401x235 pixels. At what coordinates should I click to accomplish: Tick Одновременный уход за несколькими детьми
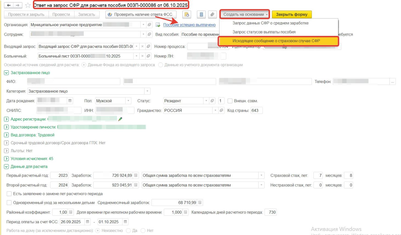9,203
